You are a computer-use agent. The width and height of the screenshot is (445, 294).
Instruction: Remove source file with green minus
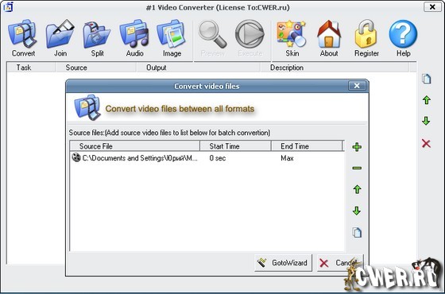tap(357, 168)
